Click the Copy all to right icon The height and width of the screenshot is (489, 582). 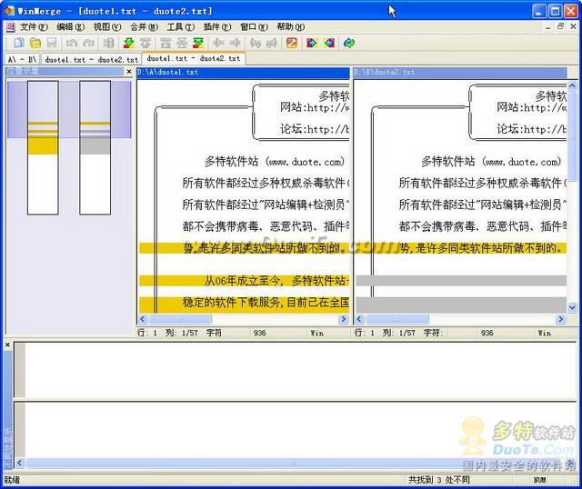point(312,43)
